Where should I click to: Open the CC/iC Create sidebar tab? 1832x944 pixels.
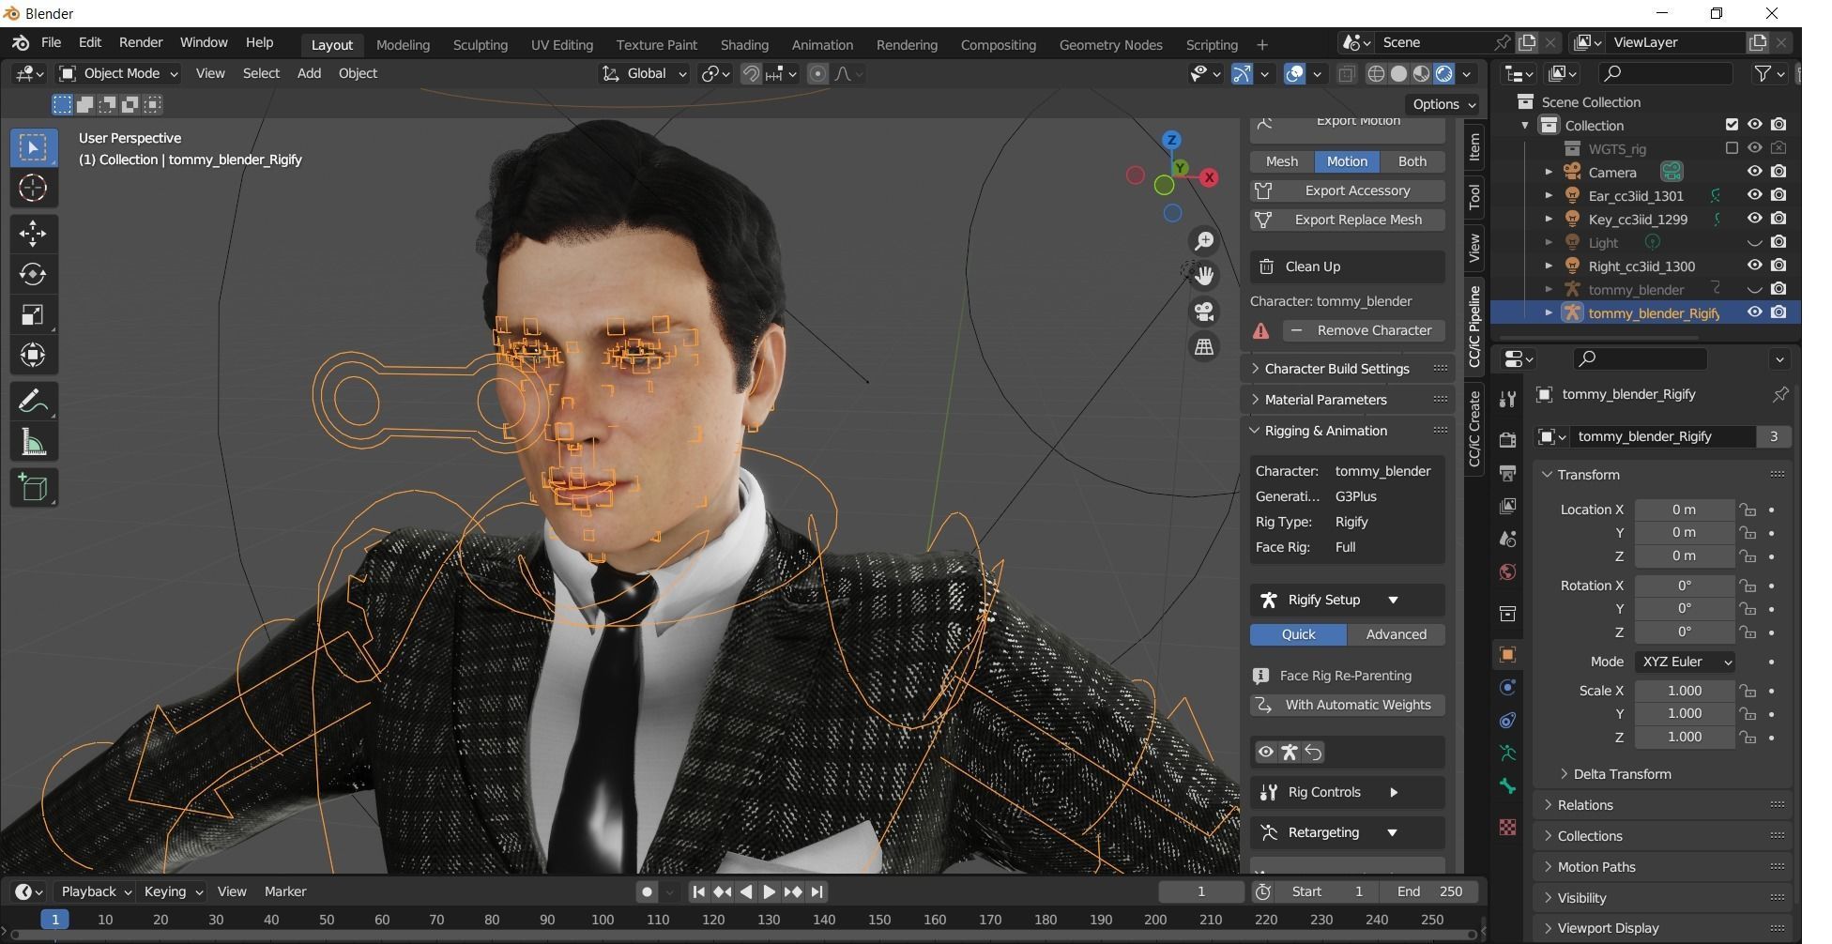(1474, 429)
